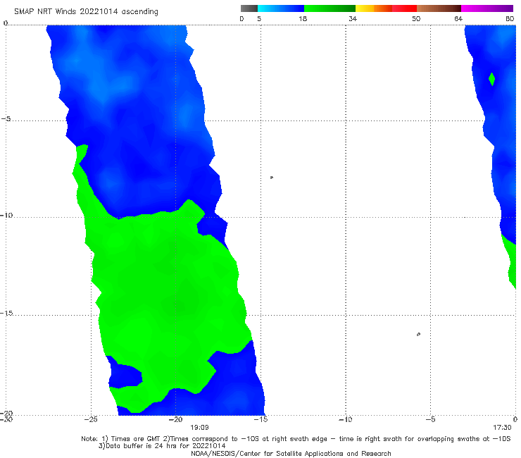Click the color bar label '64'

point(458,18)
